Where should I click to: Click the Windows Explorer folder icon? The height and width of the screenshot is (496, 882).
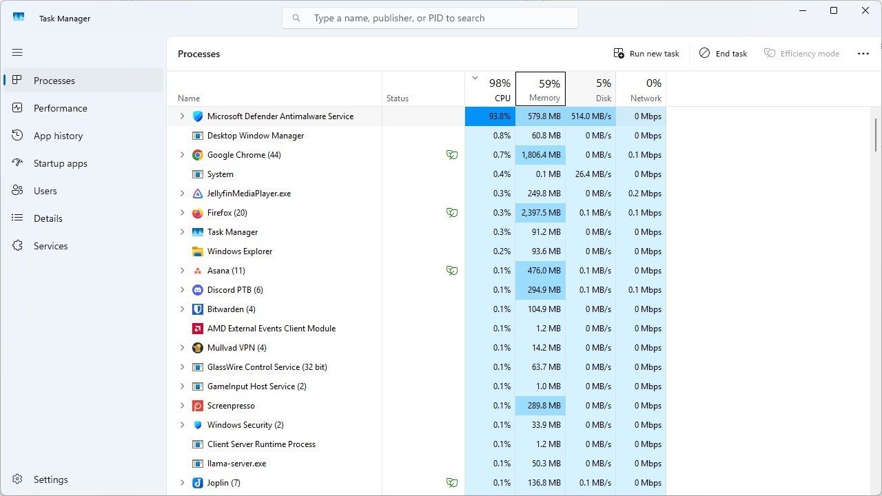[x=198, y=251]
